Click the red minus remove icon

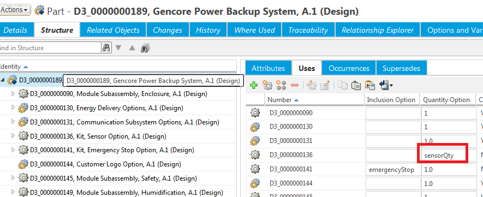(x=295, y=85)
